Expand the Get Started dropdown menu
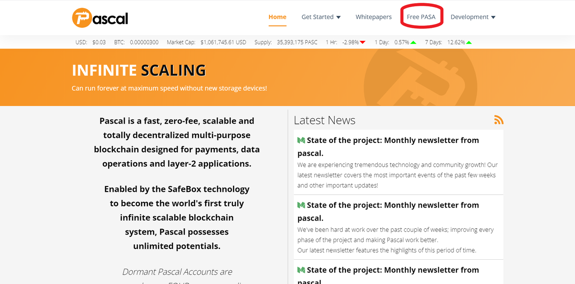 point(321,17)
